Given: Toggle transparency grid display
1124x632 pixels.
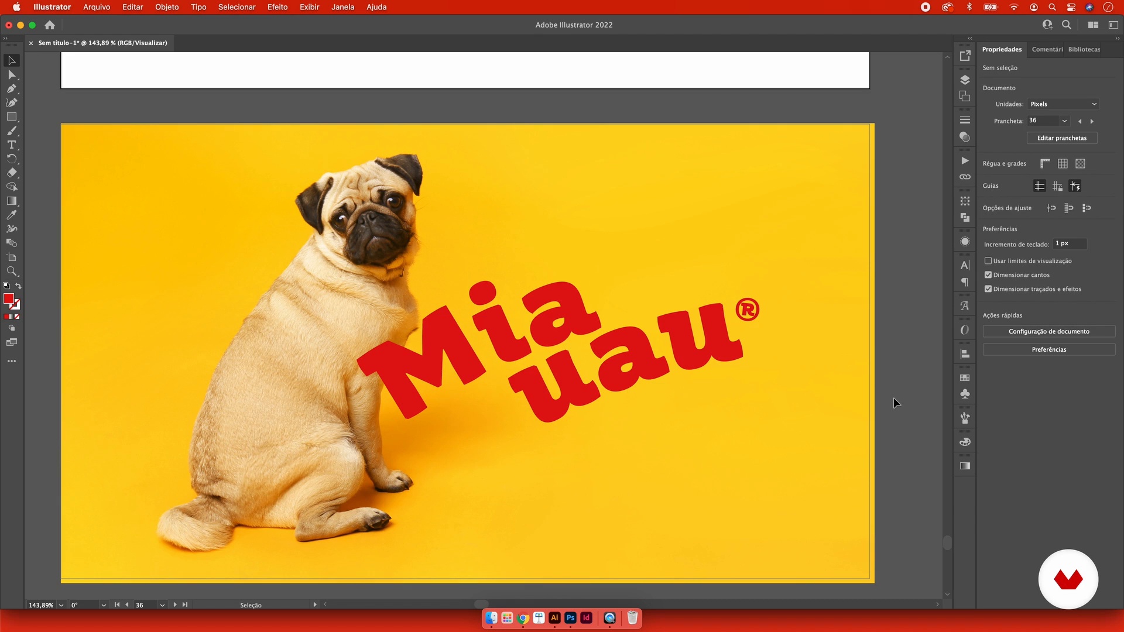Looking at the screenshot, I should point(1081,164).
